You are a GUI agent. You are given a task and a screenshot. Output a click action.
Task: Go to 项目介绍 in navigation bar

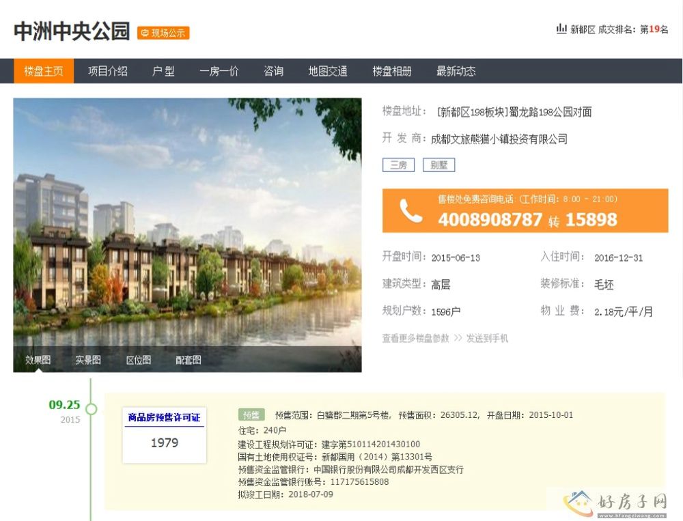click(107, 71)
